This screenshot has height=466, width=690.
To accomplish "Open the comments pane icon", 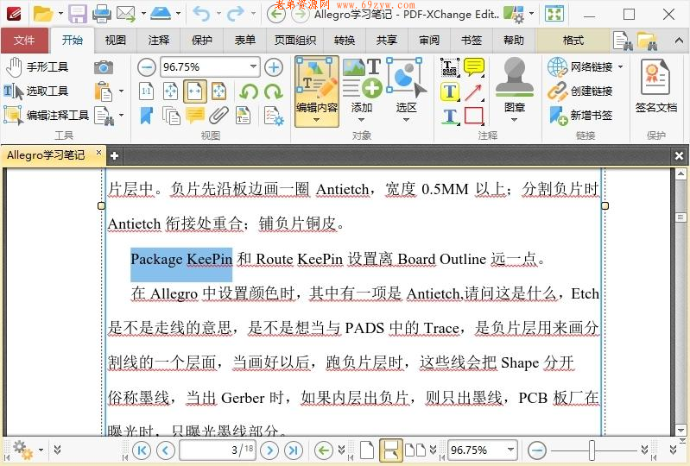I will click(x=195, y=115).
